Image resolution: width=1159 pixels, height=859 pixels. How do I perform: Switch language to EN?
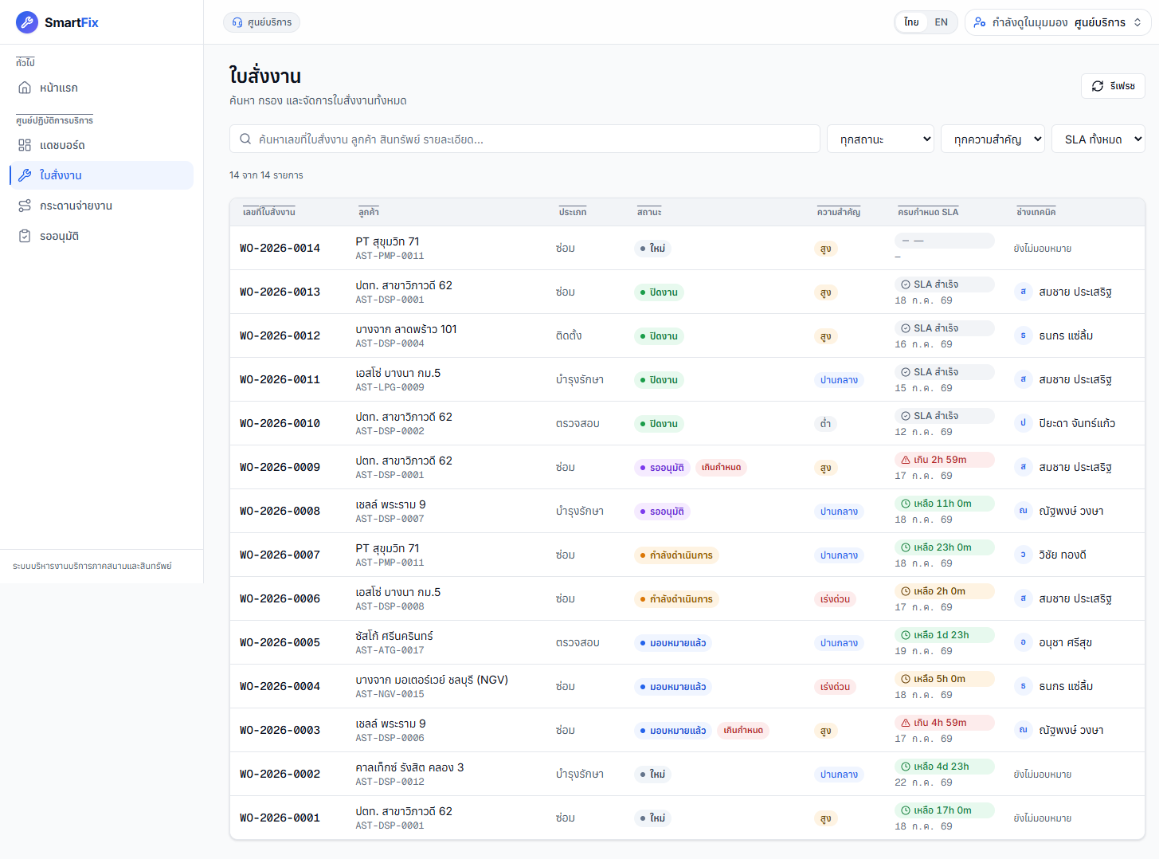point(942,22)
